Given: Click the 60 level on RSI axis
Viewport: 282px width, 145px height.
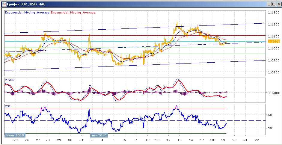Looking at the screenshot, I should [270, 115].
